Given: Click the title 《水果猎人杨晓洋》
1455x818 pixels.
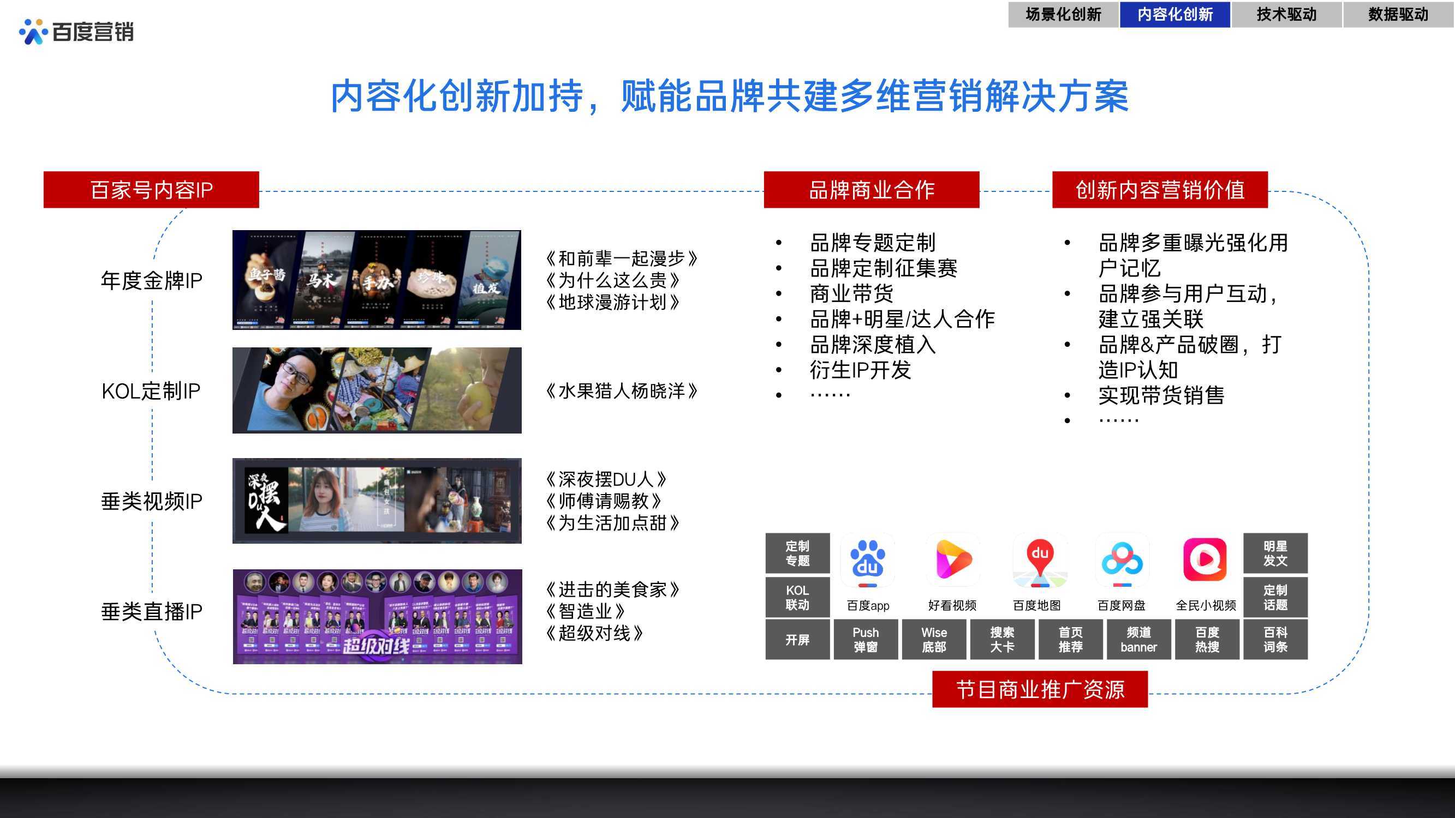Looking at the screenshot, I should pyautogui.click(x=621, y=390).
